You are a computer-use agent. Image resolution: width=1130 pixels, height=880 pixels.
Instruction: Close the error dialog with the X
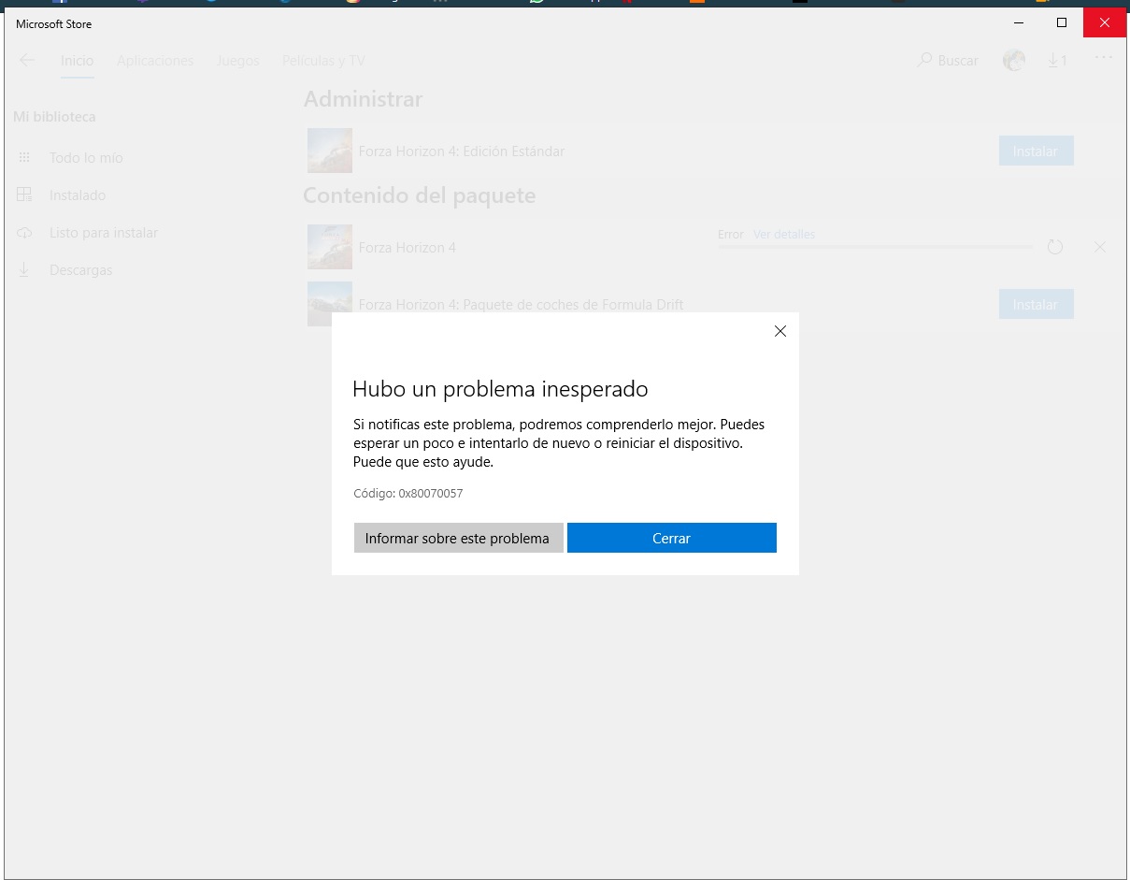(x=780, y=331)
